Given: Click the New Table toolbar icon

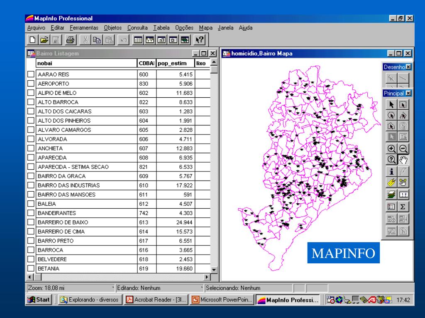Looking at the screenshot, I should pyautogui.click(x=32, y=40).
